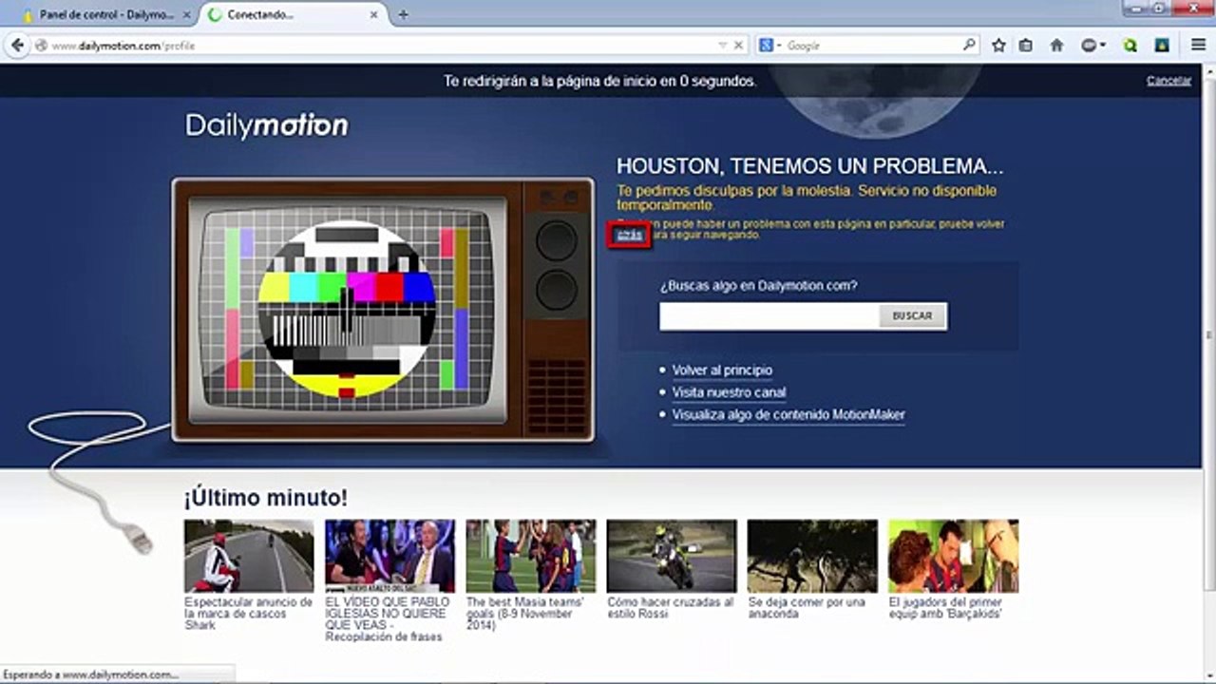This screenshot has width=1216, height=684.
Task: Close the Conectando tab
Action: coord(374,15)
